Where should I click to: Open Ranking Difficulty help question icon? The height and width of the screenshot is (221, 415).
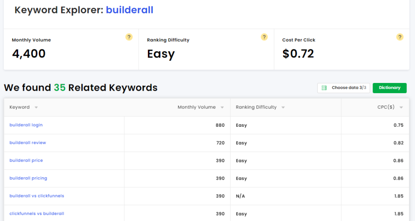(x=264, y=37)
